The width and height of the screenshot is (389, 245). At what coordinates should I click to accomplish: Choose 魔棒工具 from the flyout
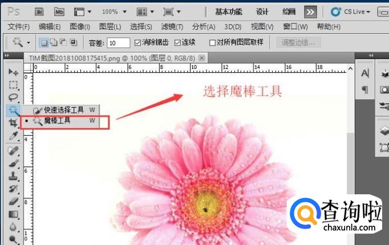[60, 121]
